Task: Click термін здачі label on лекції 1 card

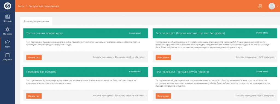Action: [x=262, y=33]
